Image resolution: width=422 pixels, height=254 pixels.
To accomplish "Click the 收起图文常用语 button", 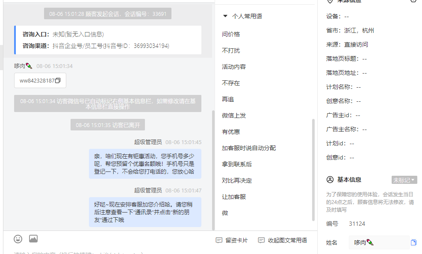I will click(282, 240).
